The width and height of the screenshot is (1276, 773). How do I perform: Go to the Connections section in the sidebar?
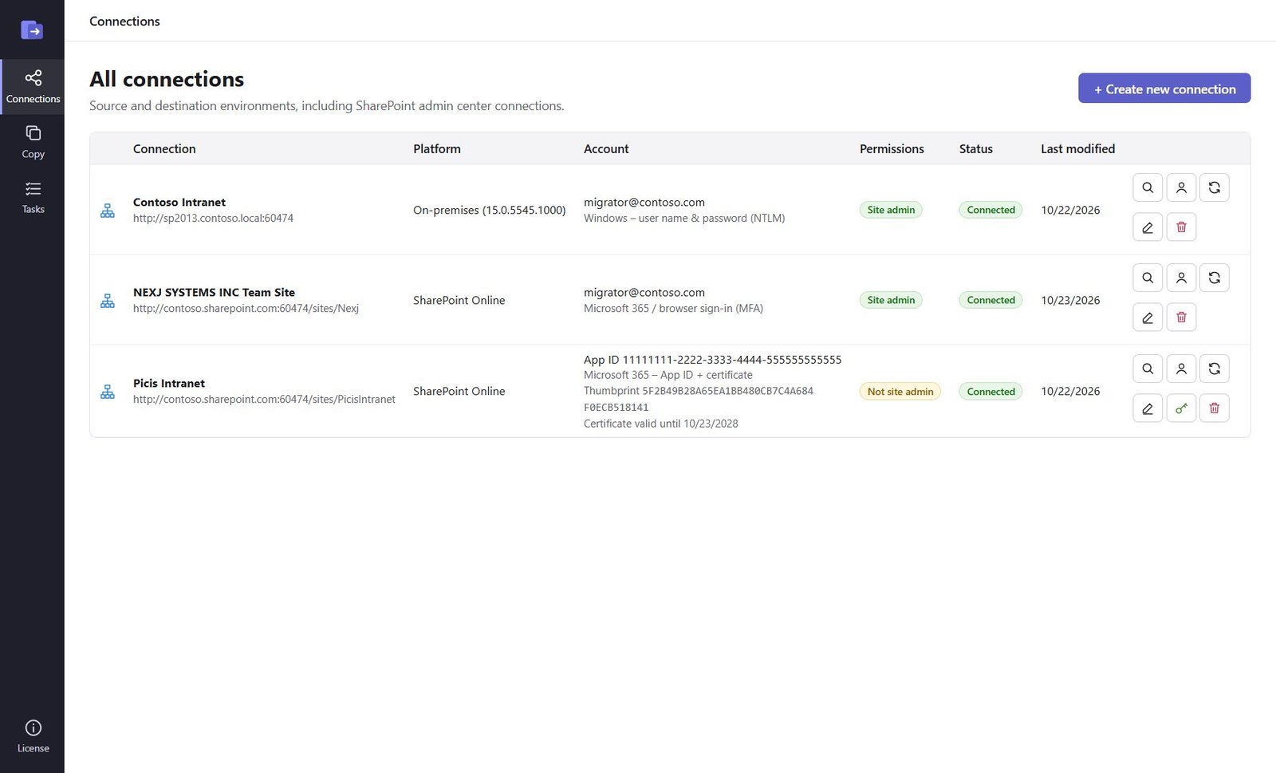tap(33, 87)
